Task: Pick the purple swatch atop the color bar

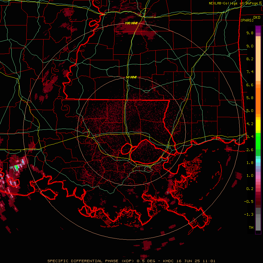Action: click(258, 29)
